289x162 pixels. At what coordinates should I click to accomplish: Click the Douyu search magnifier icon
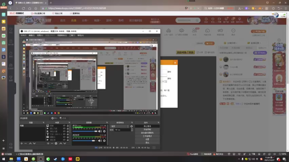[197, 21]
